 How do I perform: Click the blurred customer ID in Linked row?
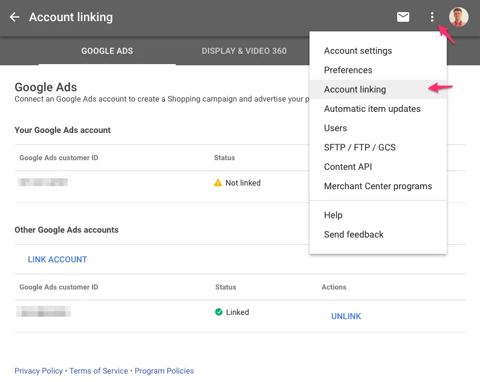coord(44,311)
